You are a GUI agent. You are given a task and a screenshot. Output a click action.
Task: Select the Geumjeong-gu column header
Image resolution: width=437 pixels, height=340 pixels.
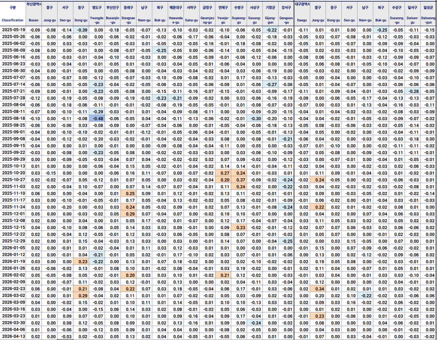207,20
